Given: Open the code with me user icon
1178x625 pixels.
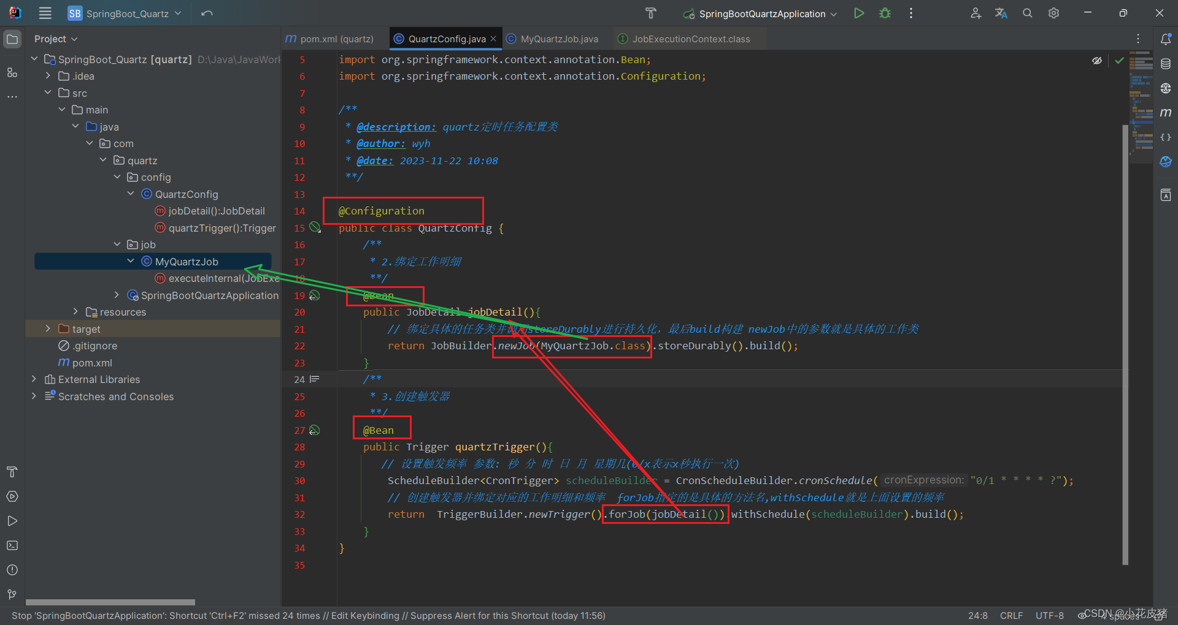Looking at the screenshot, I should [976, 13].
